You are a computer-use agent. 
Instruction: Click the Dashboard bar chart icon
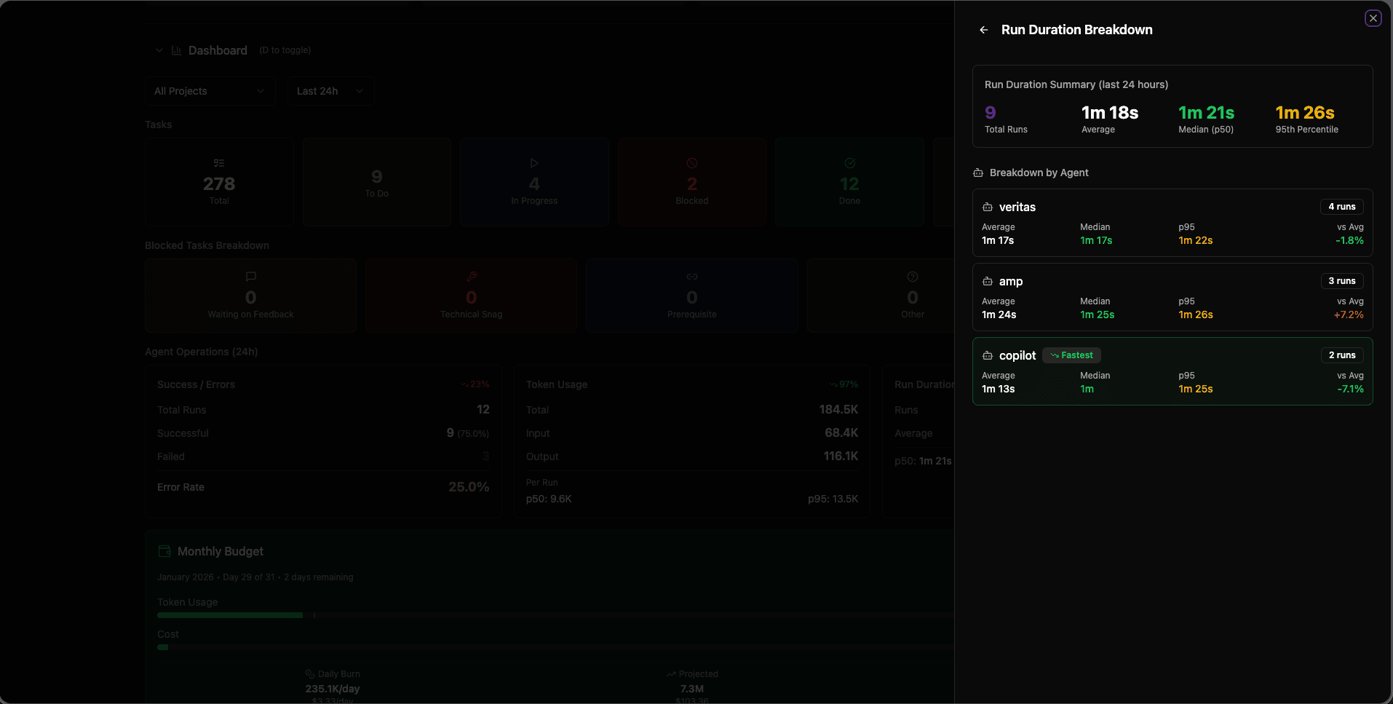(x=176, y=50)
